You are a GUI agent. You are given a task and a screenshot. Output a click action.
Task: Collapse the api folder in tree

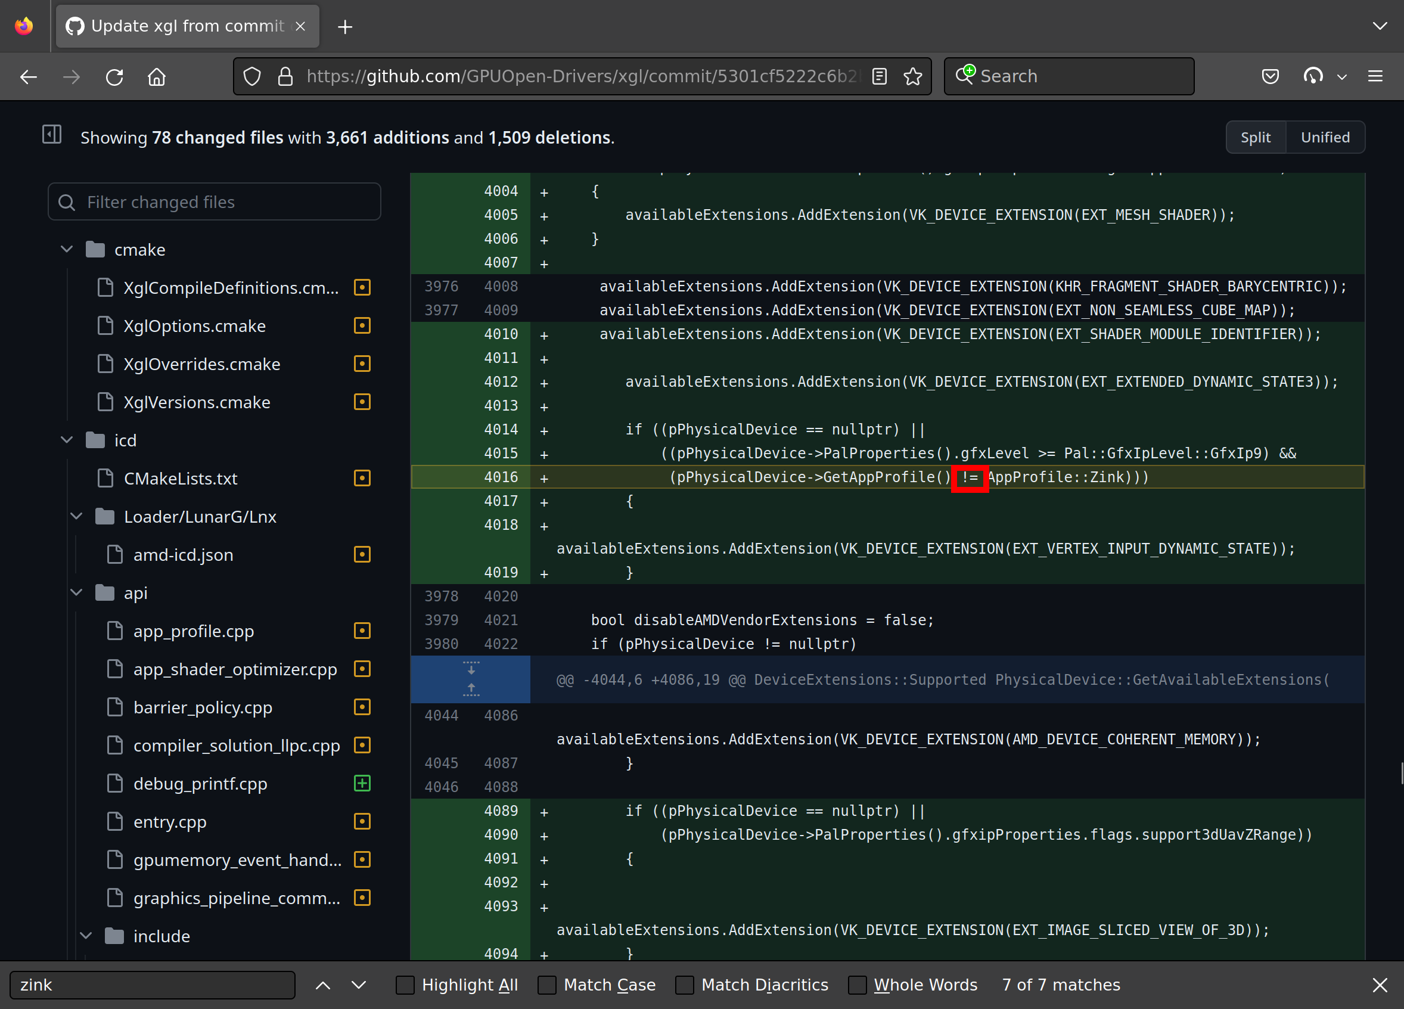(x=77, y=592)
